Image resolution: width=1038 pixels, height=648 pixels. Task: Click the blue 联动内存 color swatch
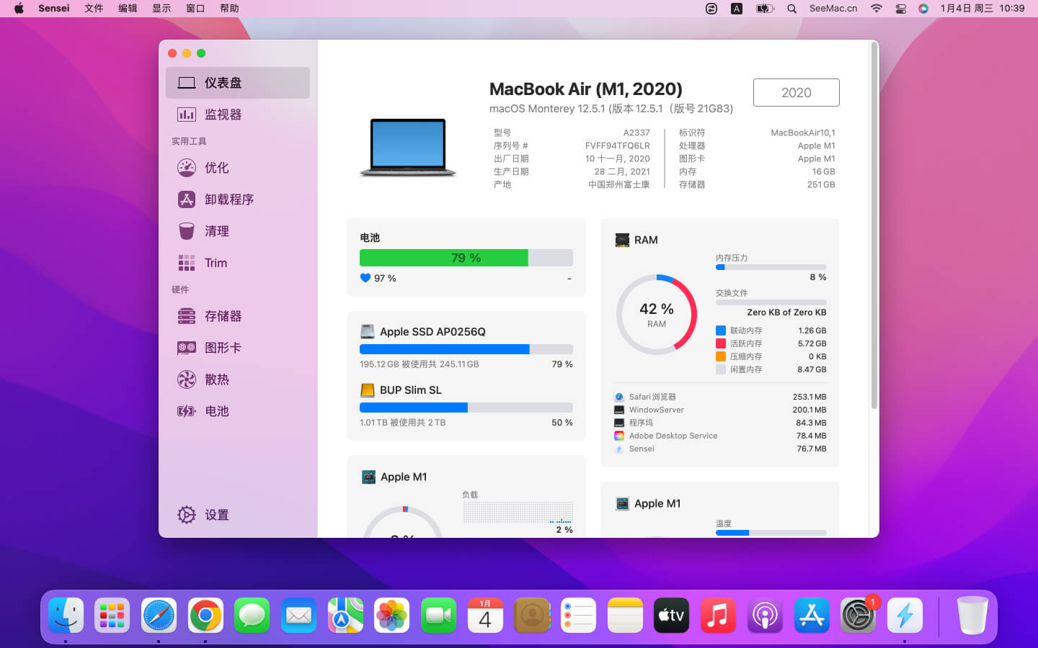tap(721, 330)
